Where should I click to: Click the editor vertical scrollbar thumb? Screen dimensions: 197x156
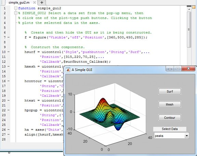coord(189,29)
